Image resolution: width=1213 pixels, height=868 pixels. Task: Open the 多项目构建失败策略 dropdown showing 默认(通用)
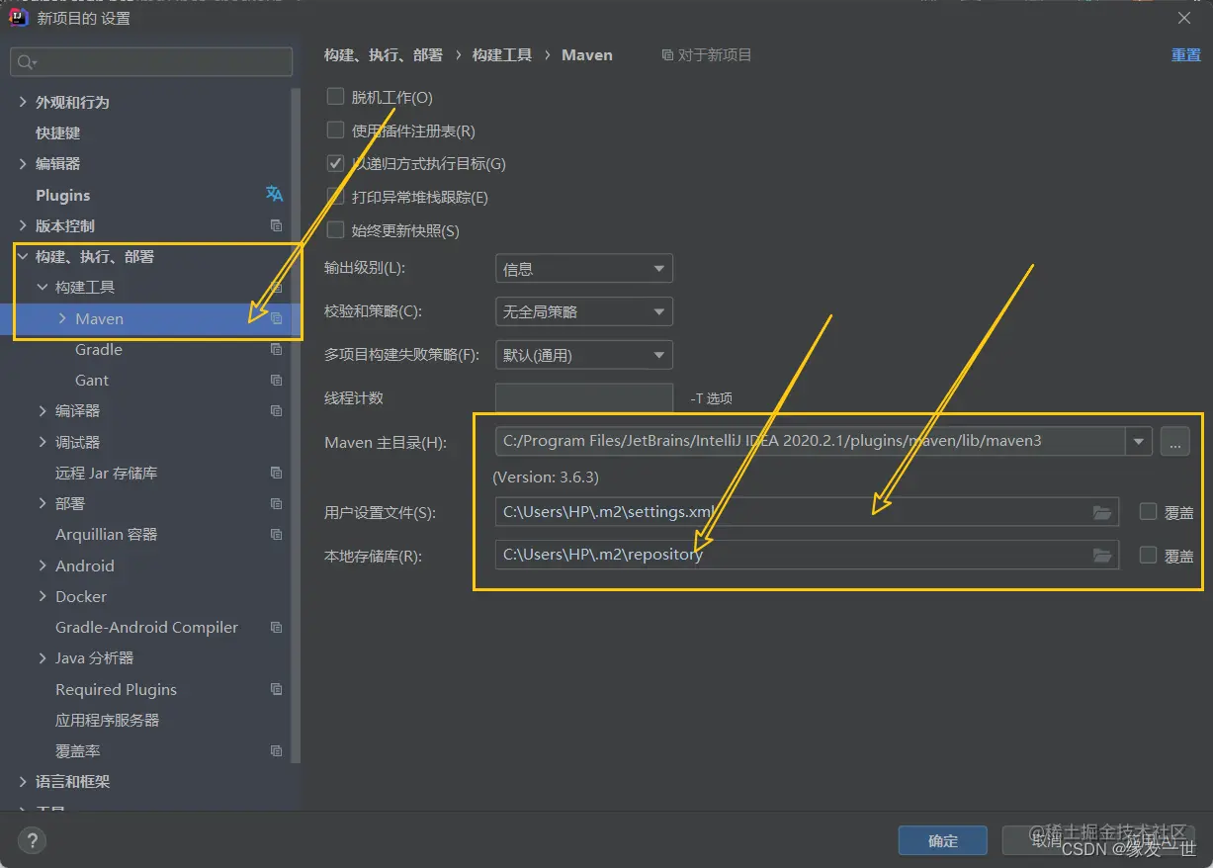coord(583,355)
